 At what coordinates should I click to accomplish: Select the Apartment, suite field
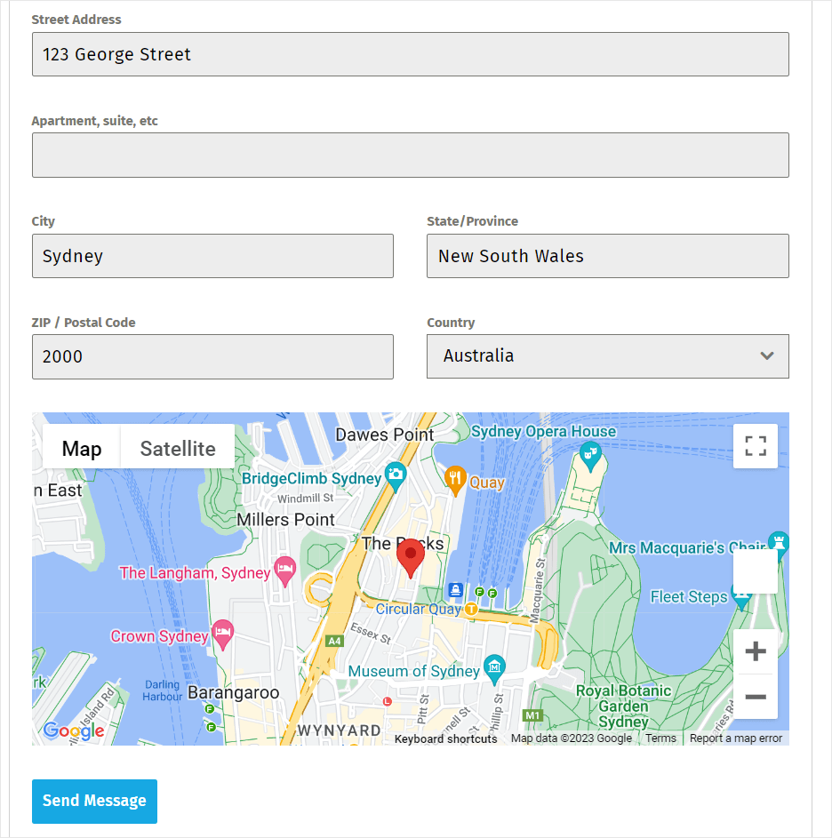411,155
